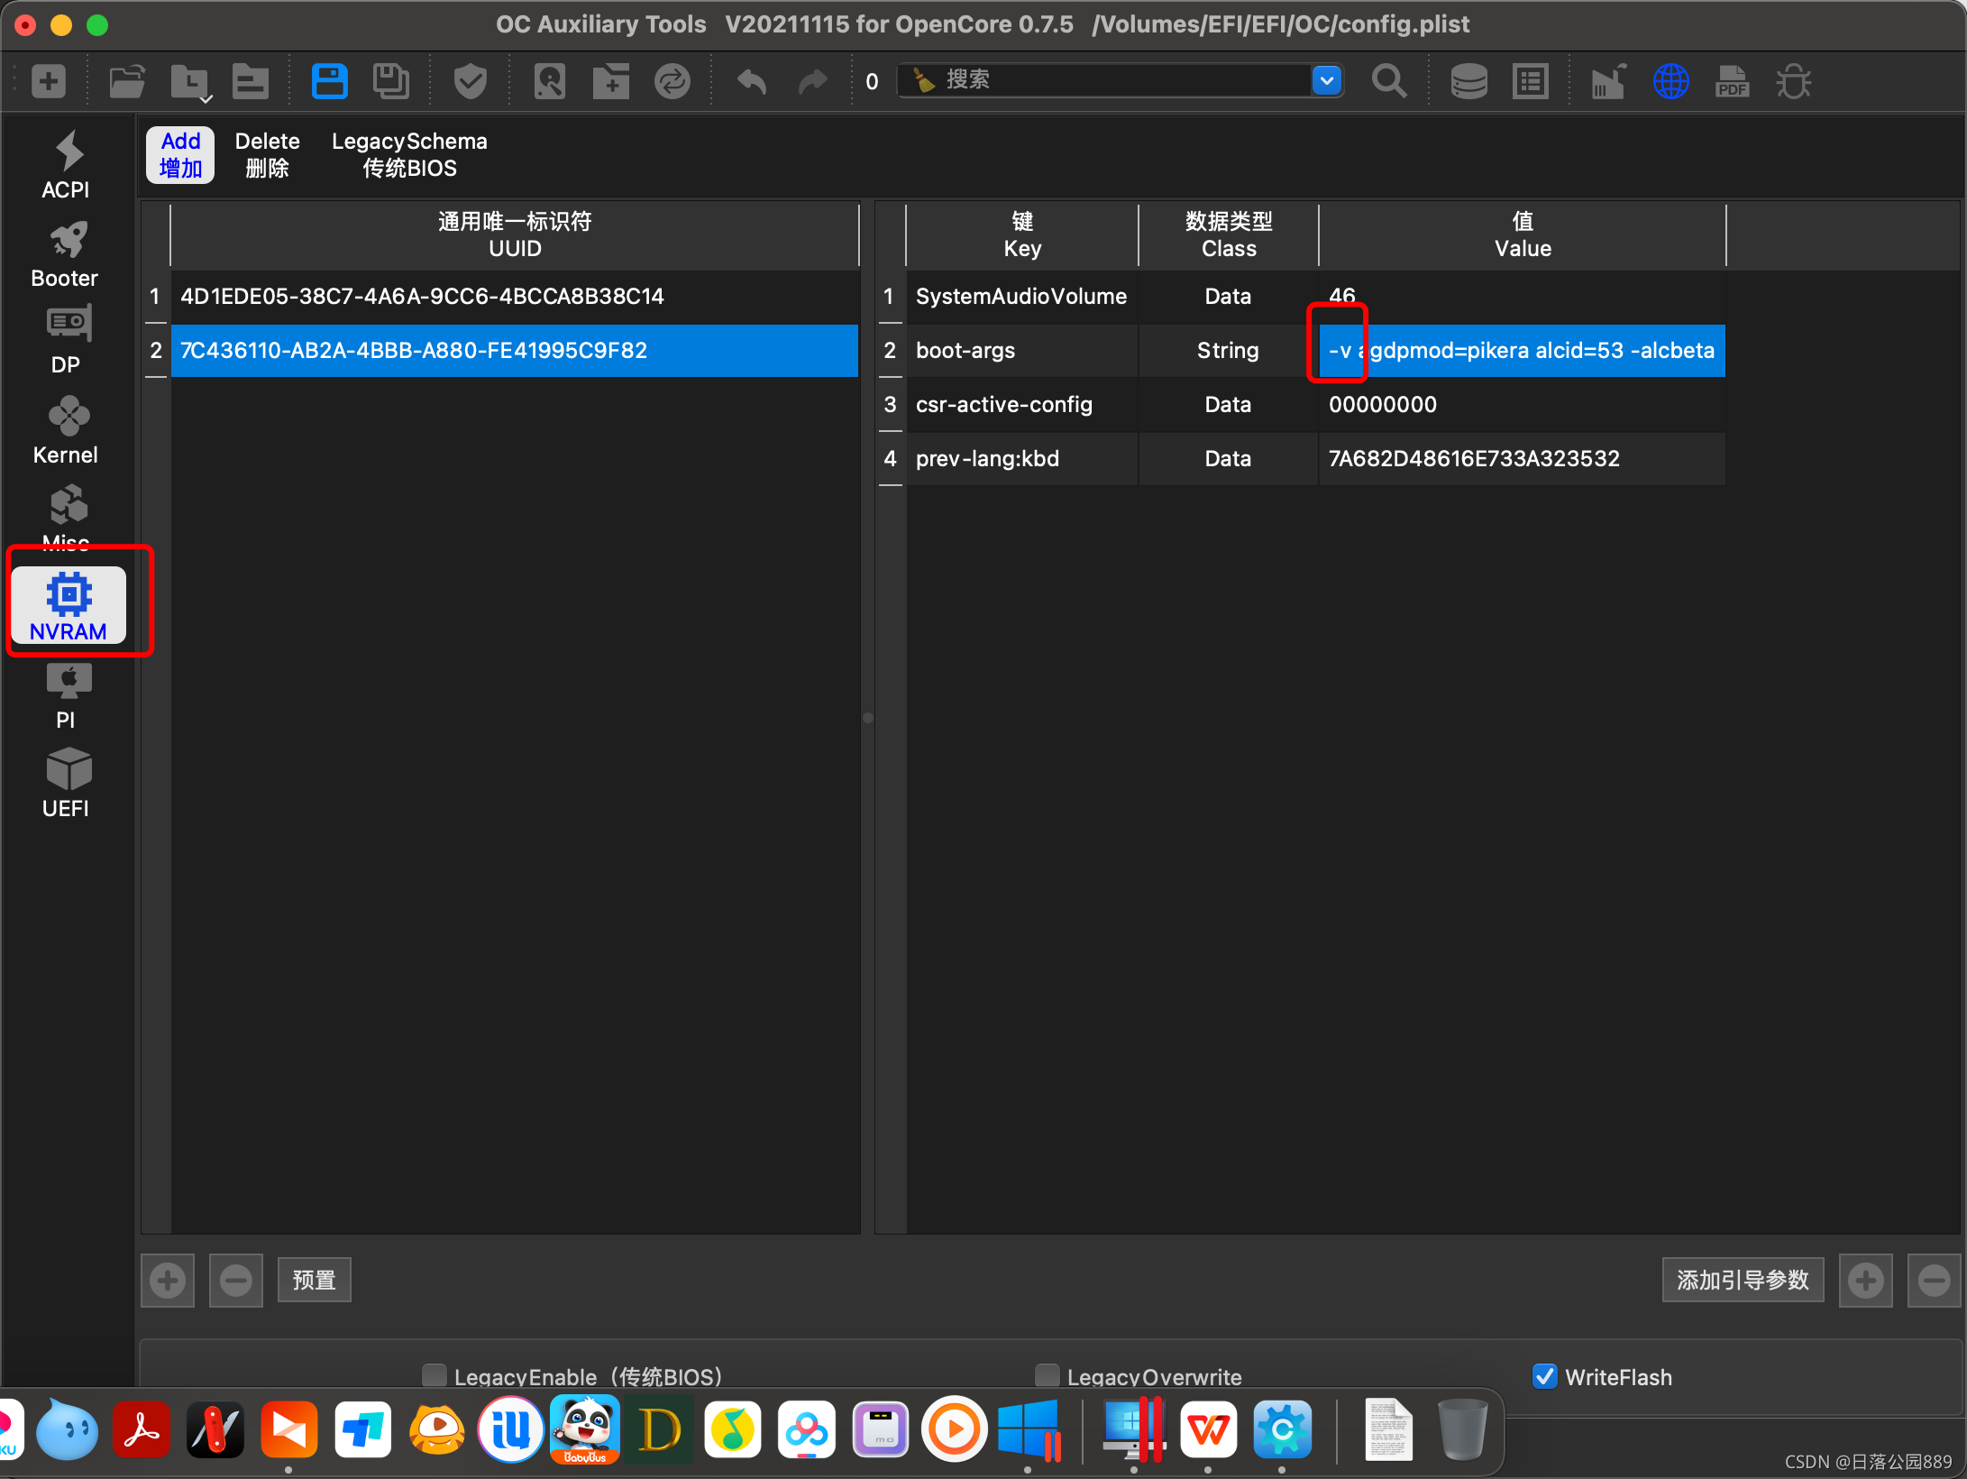Open the LegacySchema tab
The width and height of the screenshot is (1967, 1479).
coord(409,154)
